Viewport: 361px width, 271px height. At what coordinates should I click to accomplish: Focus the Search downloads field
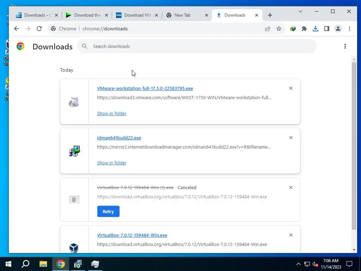(197, 46)
